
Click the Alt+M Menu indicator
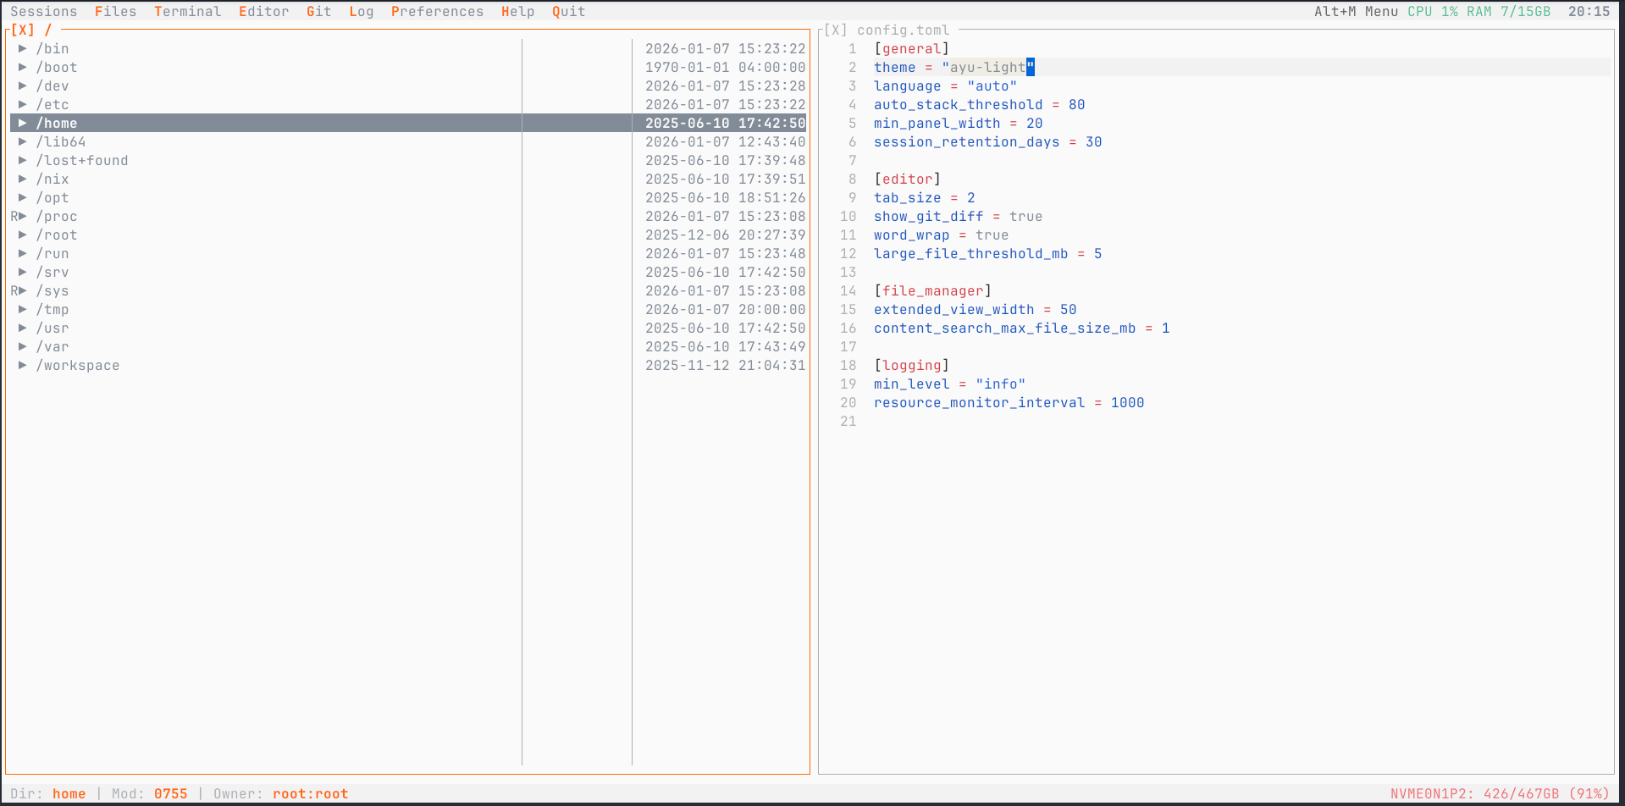[x=1357, y=11]
